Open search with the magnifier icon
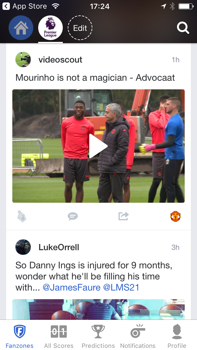The image size is (197, 350). pos(183,28)
